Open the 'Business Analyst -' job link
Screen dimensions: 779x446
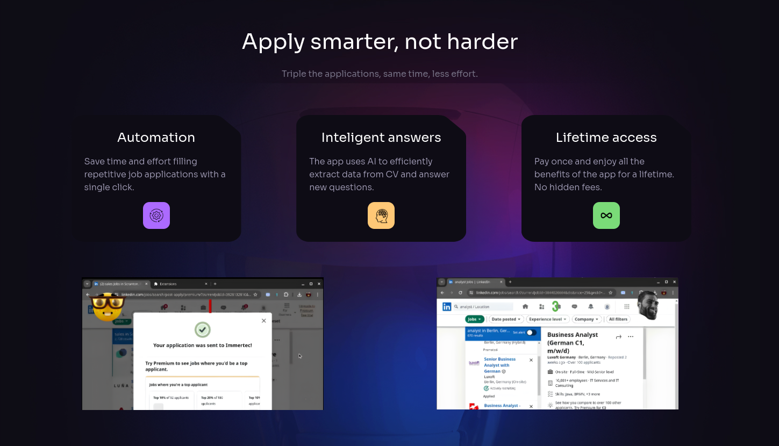tap(502, 406)
